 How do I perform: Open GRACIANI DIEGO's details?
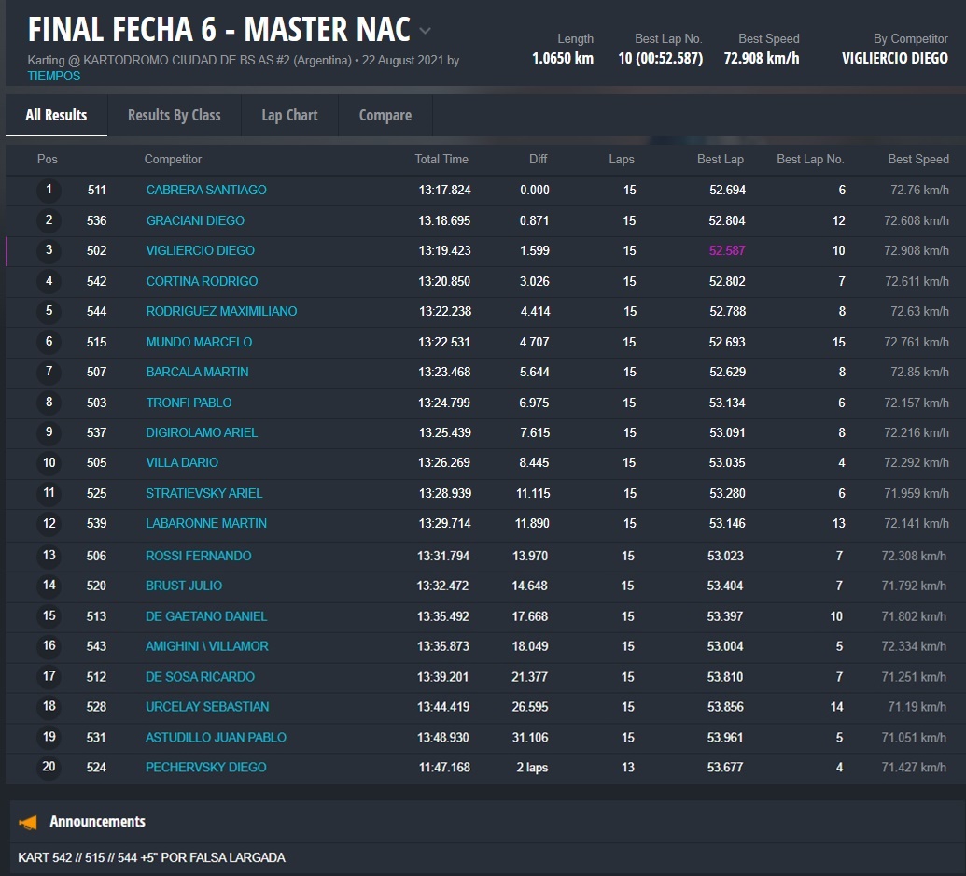(x=195, y=220)
